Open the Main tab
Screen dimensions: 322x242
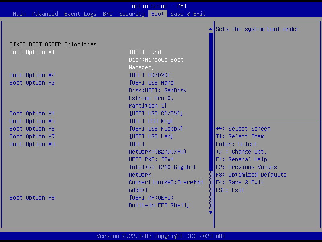[x=19, y=14]
